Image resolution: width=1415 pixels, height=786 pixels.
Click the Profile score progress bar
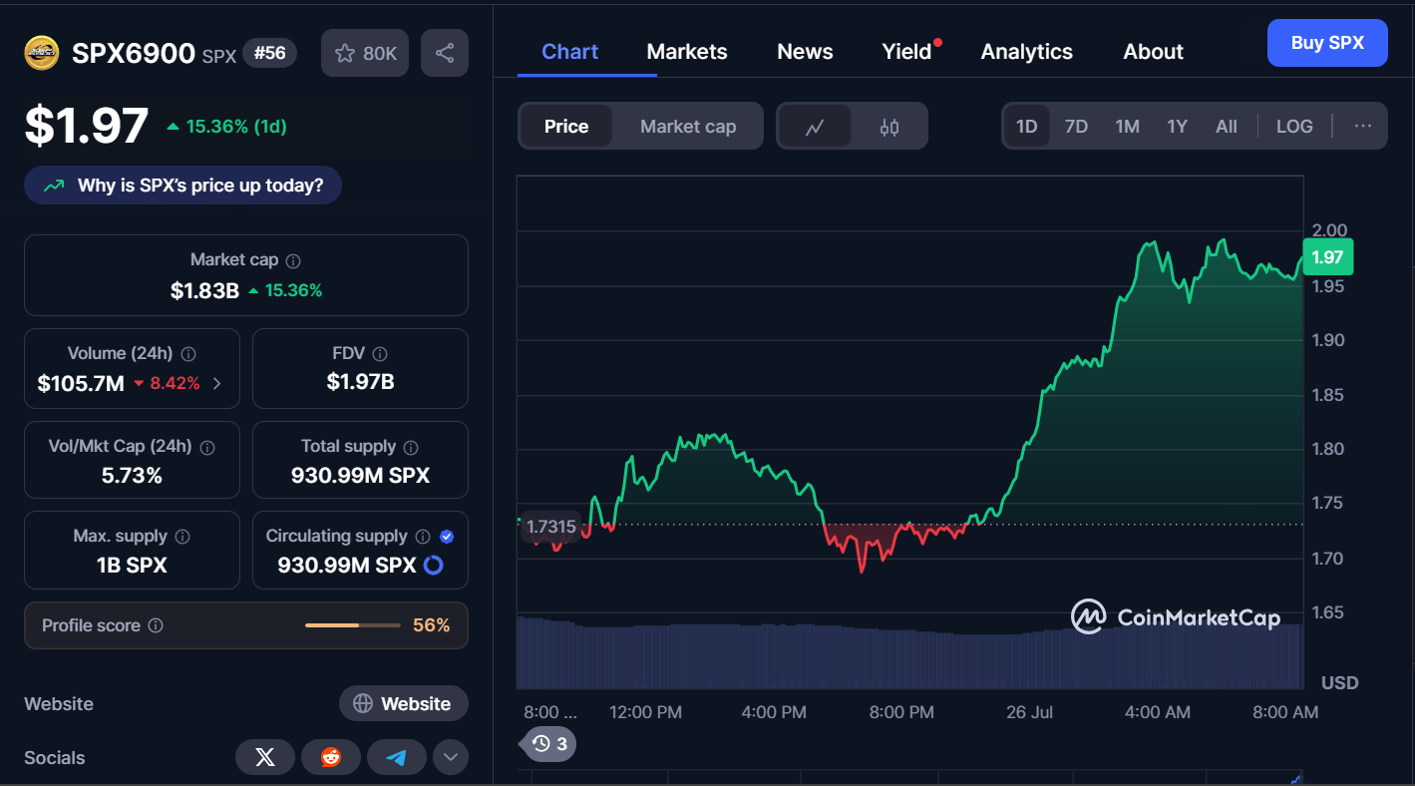tap(352, 625)
